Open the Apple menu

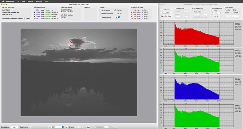click(x=3, y=1)
